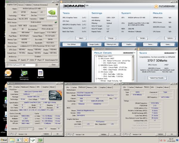This screenshot has width=179, height=143.
Task: Toggle the DirectCompute 5.0 checkbox
Action: pos(44,60)
